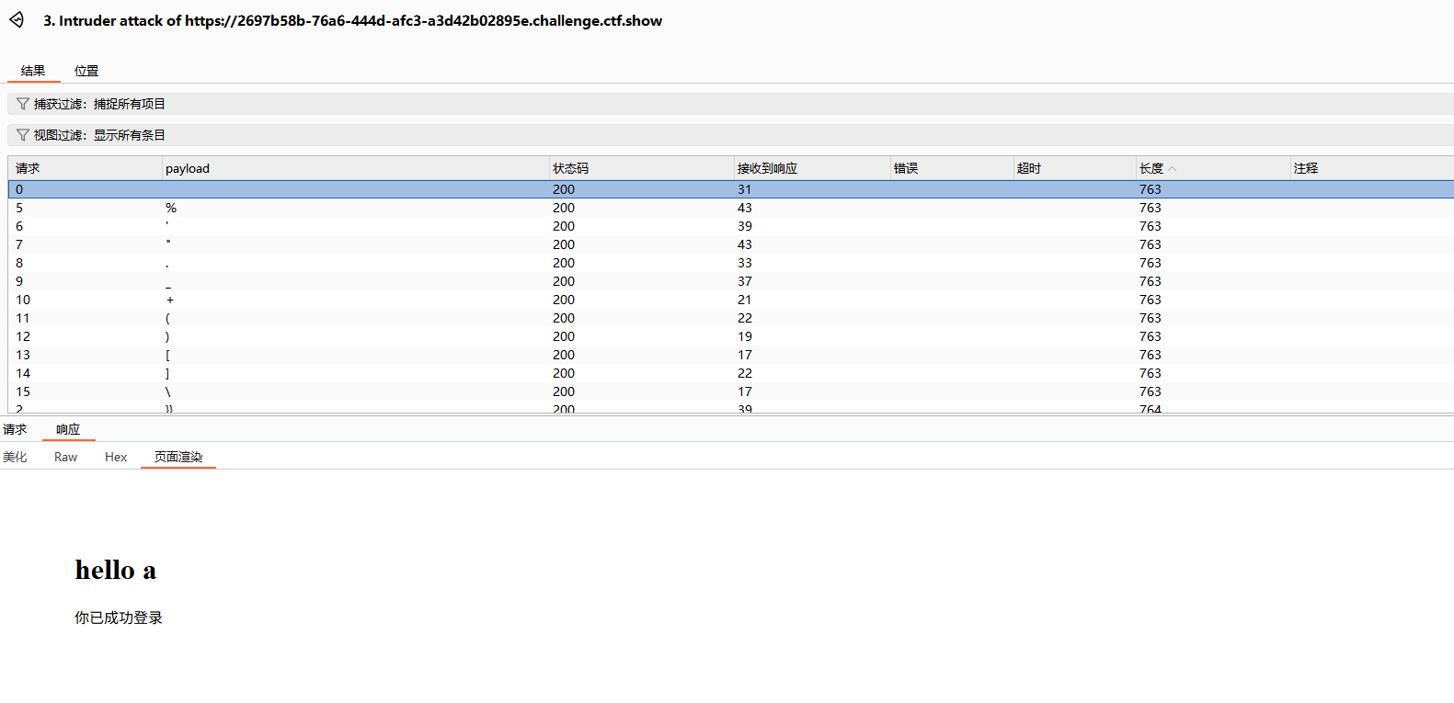1454x703 pixels.
Task: Open the 捕获过滤 capture filter bar
Action: point(99,104)
